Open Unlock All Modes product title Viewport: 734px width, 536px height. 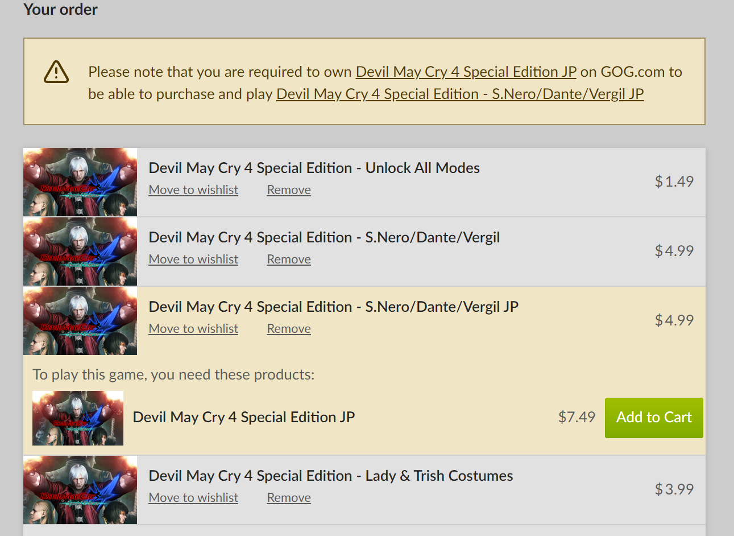[314, 168]
